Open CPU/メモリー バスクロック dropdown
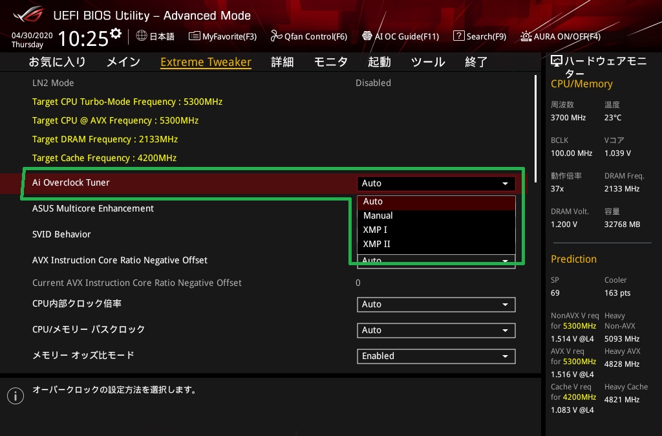 [x=436, y=331]
